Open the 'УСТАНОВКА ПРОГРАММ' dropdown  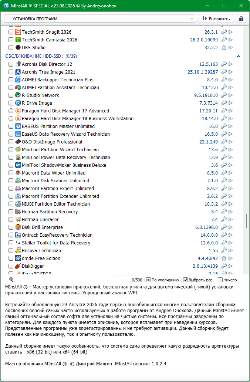99,19
